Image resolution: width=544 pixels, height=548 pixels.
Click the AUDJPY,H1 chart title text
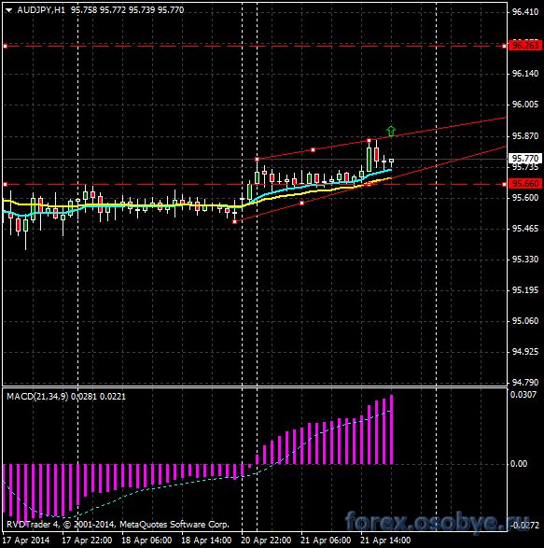(x=41, y=10)
